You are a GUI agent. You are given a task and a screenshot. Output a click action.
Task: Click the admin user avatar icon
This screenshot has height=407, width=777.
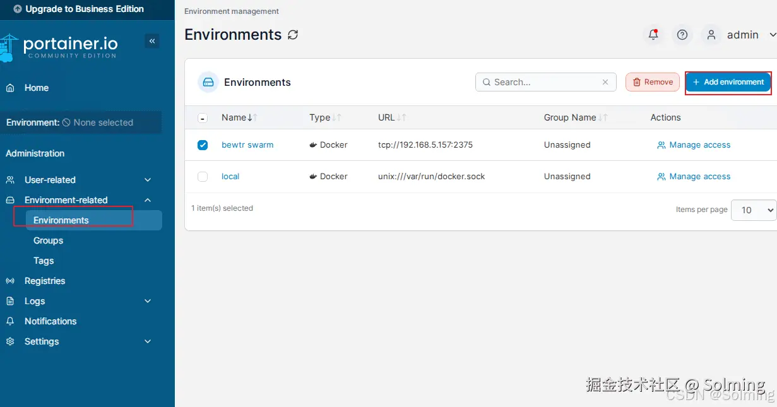[711, 35]
